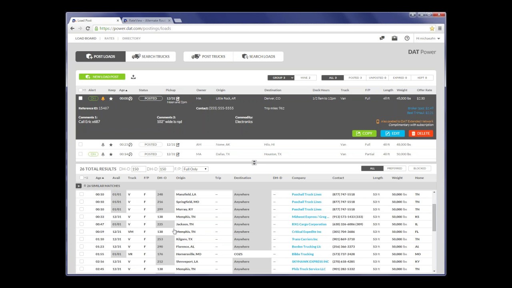Screen dimensions: 512x288
Task: Check the Mansfield, LA result checkbox
Action: 82,194
